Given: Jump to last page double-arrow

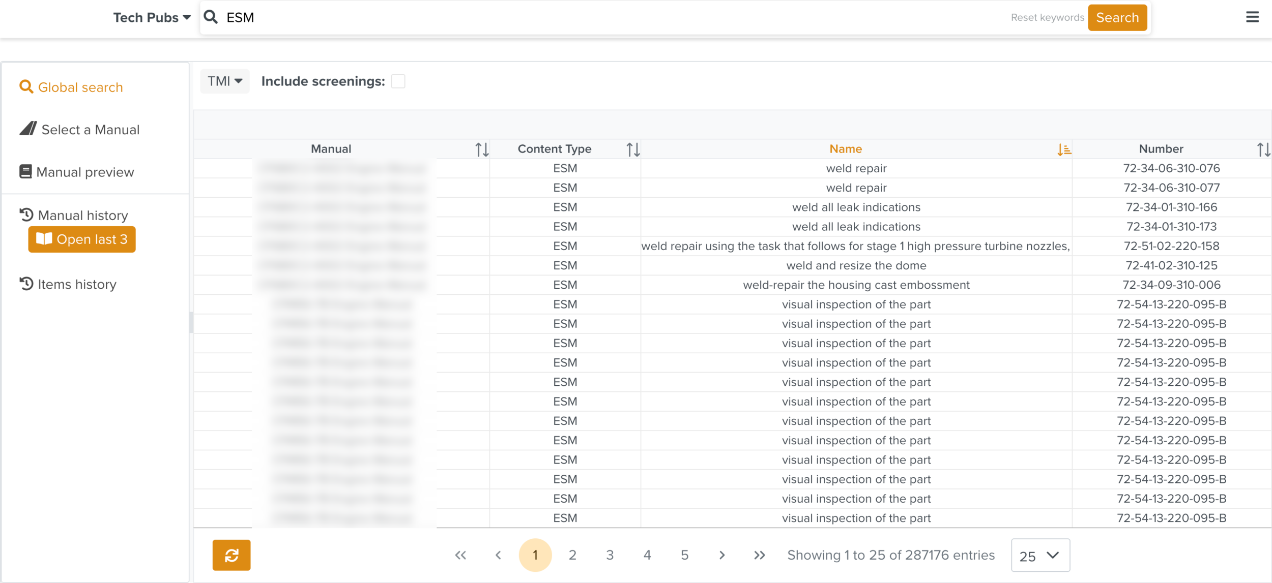Looking at the screenshot, I should tap(759, 555).
